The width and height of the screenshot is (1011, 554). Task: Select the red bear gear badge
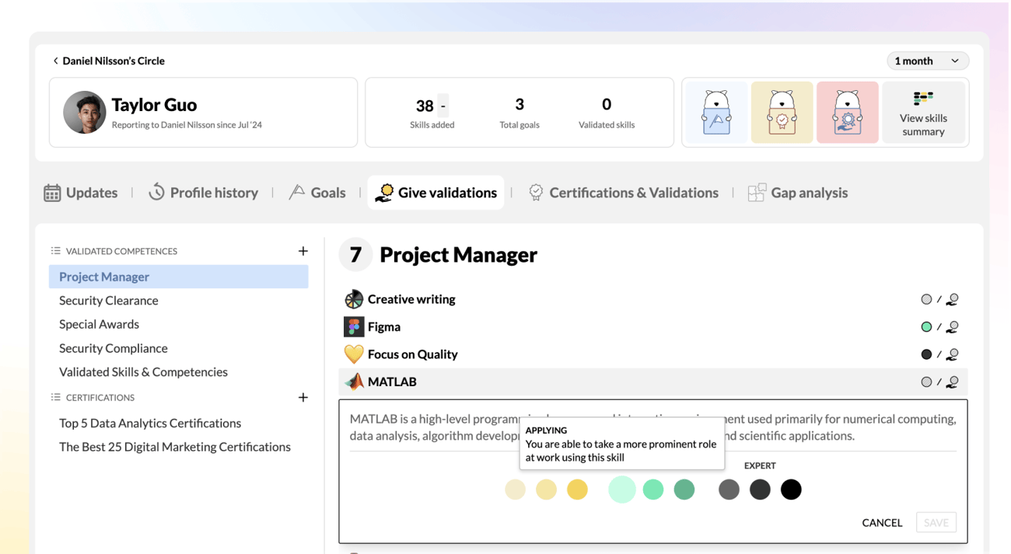tap(847, 113)
